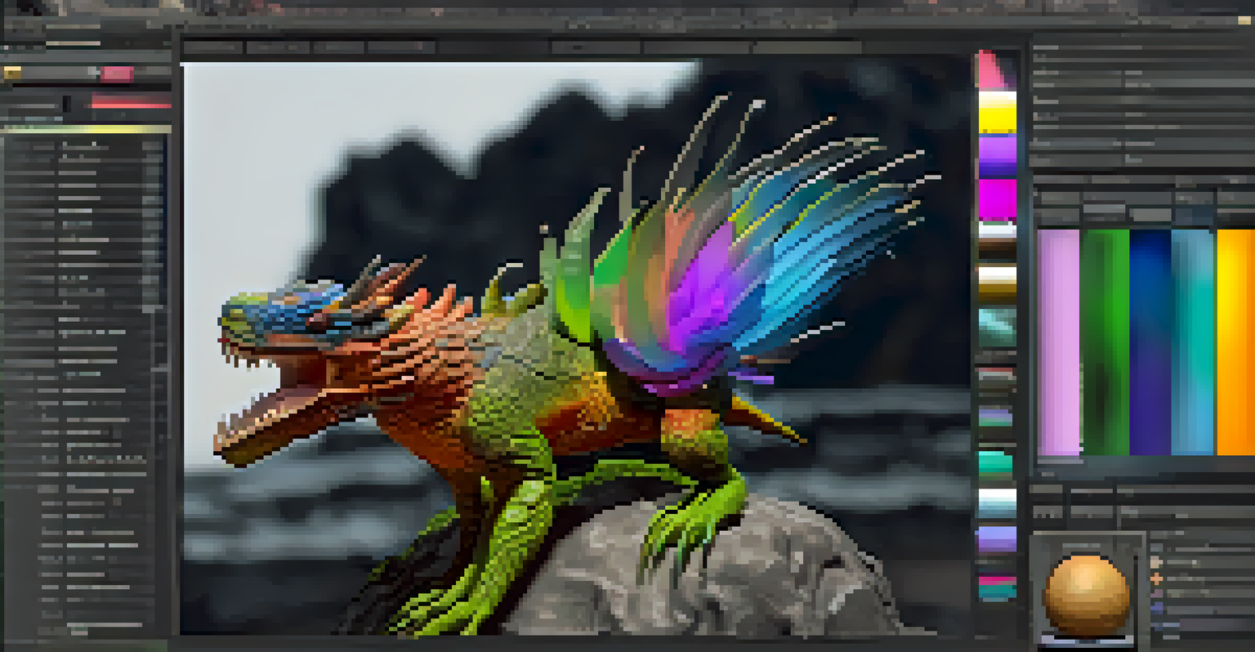The image size is (1255, 652).
Task: Choose the dark blue gradient column
Action: (1150, 342)
